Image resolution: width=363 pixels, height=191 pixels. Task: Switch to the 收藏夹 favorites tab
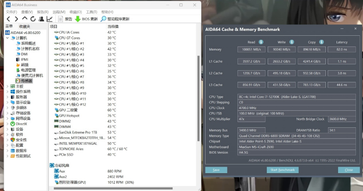(24, 26)
